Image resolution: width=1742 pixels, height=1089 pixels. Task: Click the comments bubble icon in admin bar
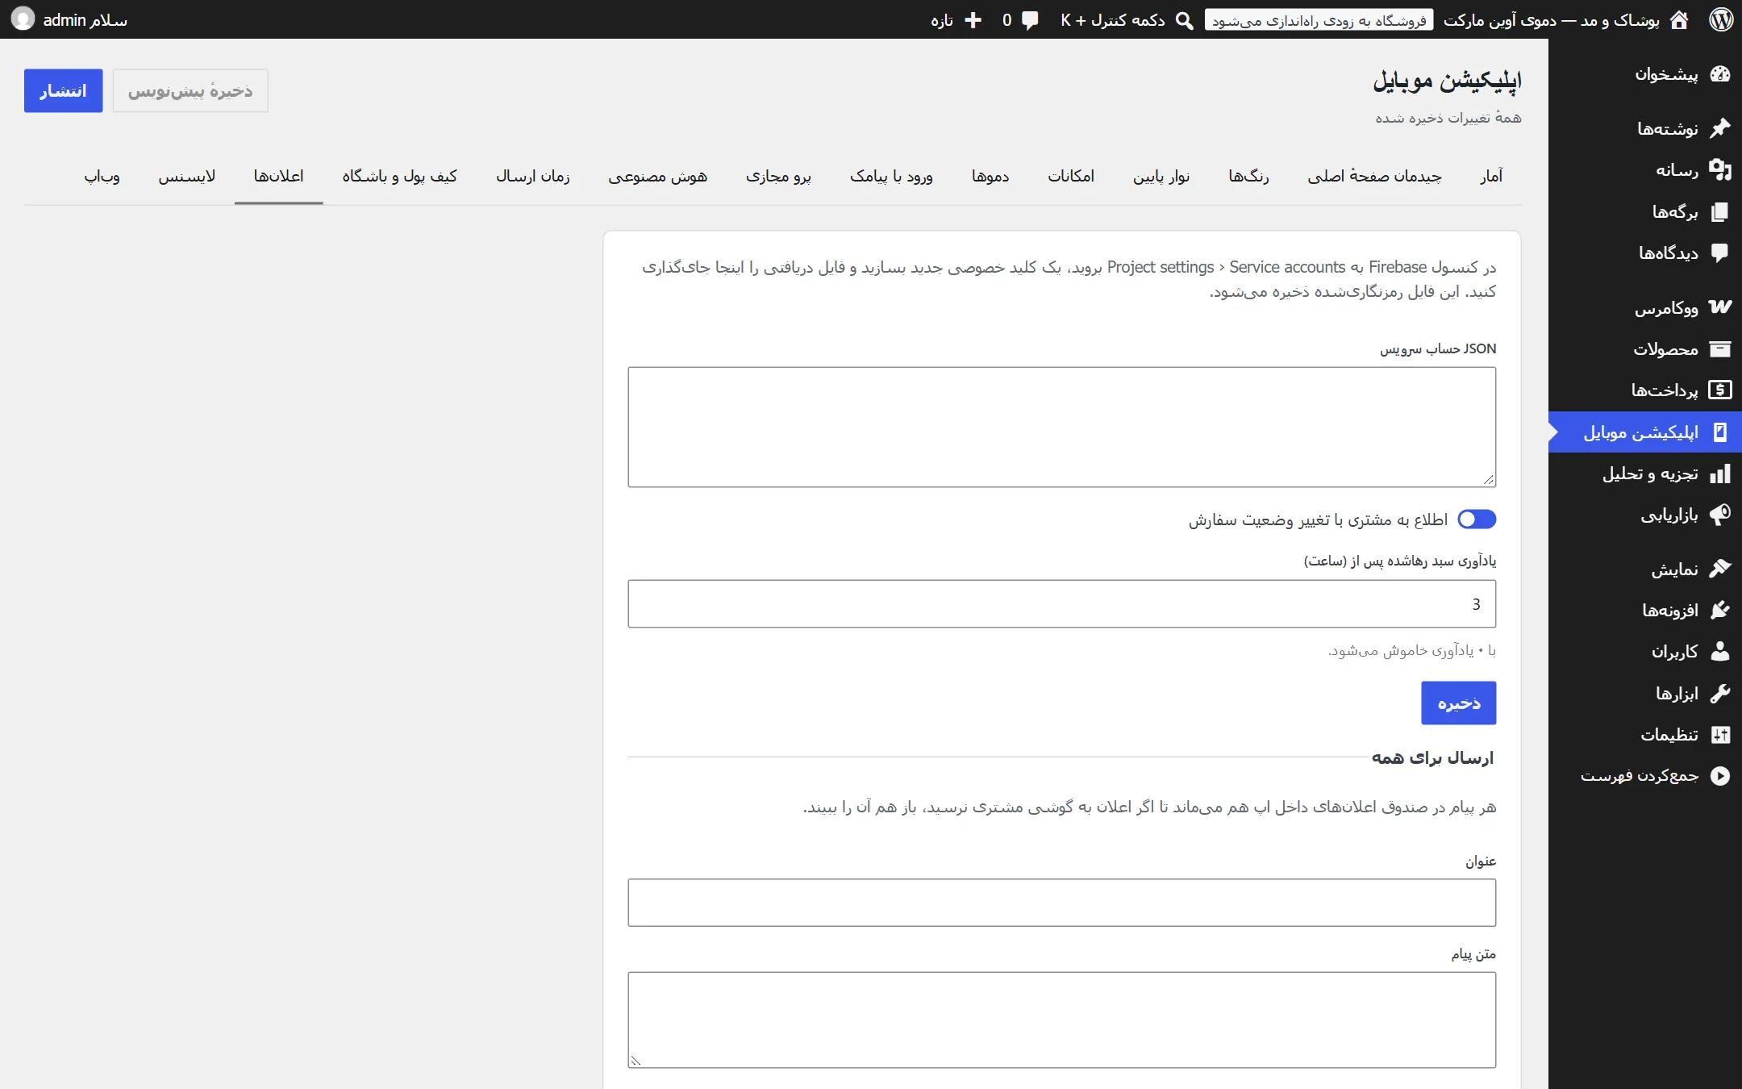[1030, 20]
